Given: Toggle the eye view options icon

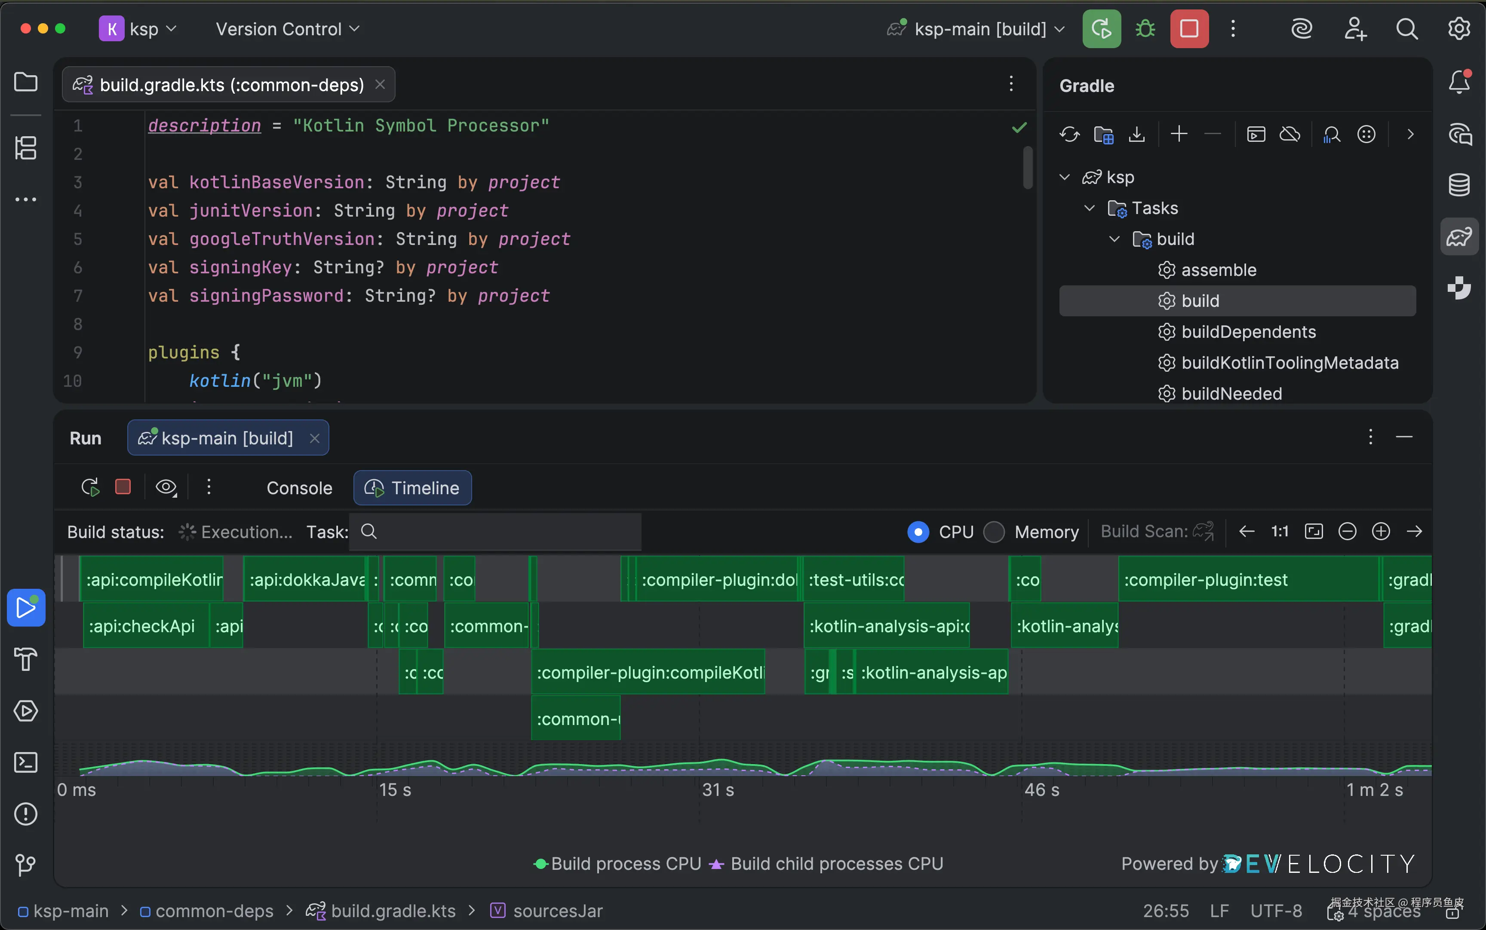Looking at the screenshot, I should click(x=166, y=488).
